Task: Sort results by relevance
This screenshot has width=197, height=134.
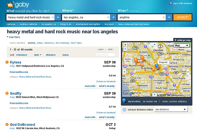Action: pyautogui.click(x=22, y=55)
